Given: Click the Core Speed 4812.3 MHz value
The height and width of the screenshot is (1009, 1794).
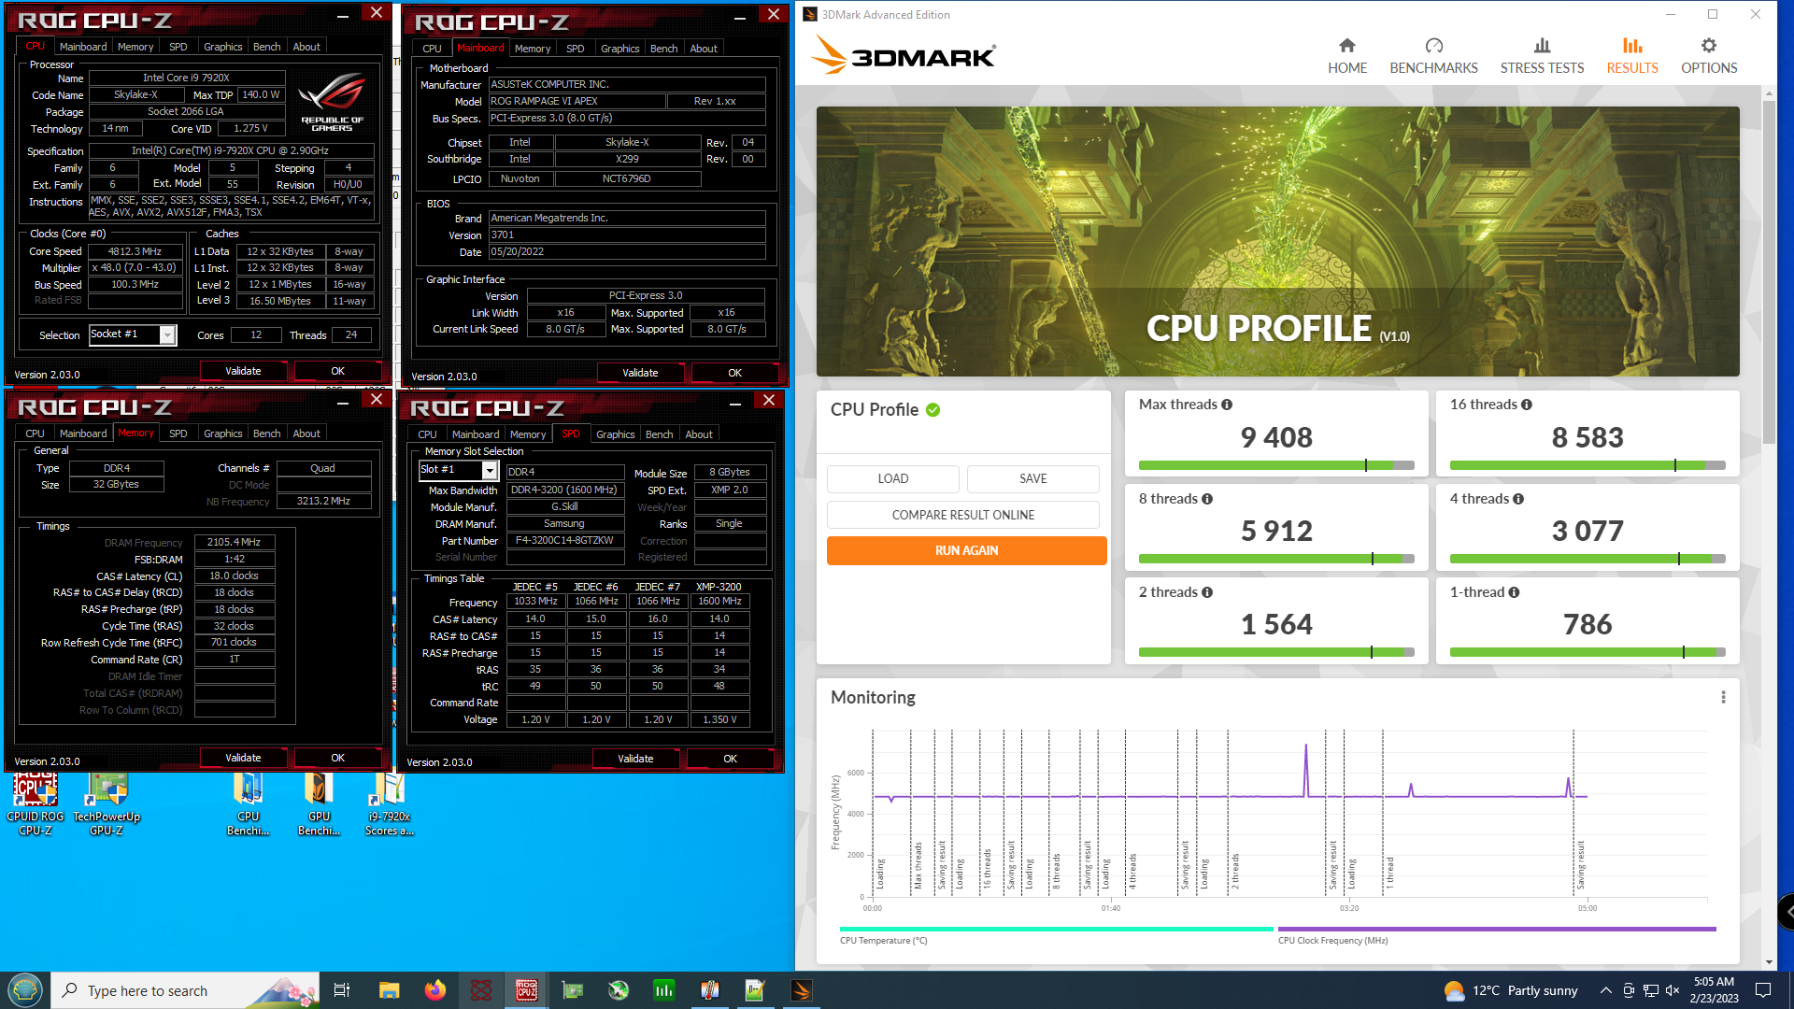Looking at the screenshot, I should click(135, 251).
